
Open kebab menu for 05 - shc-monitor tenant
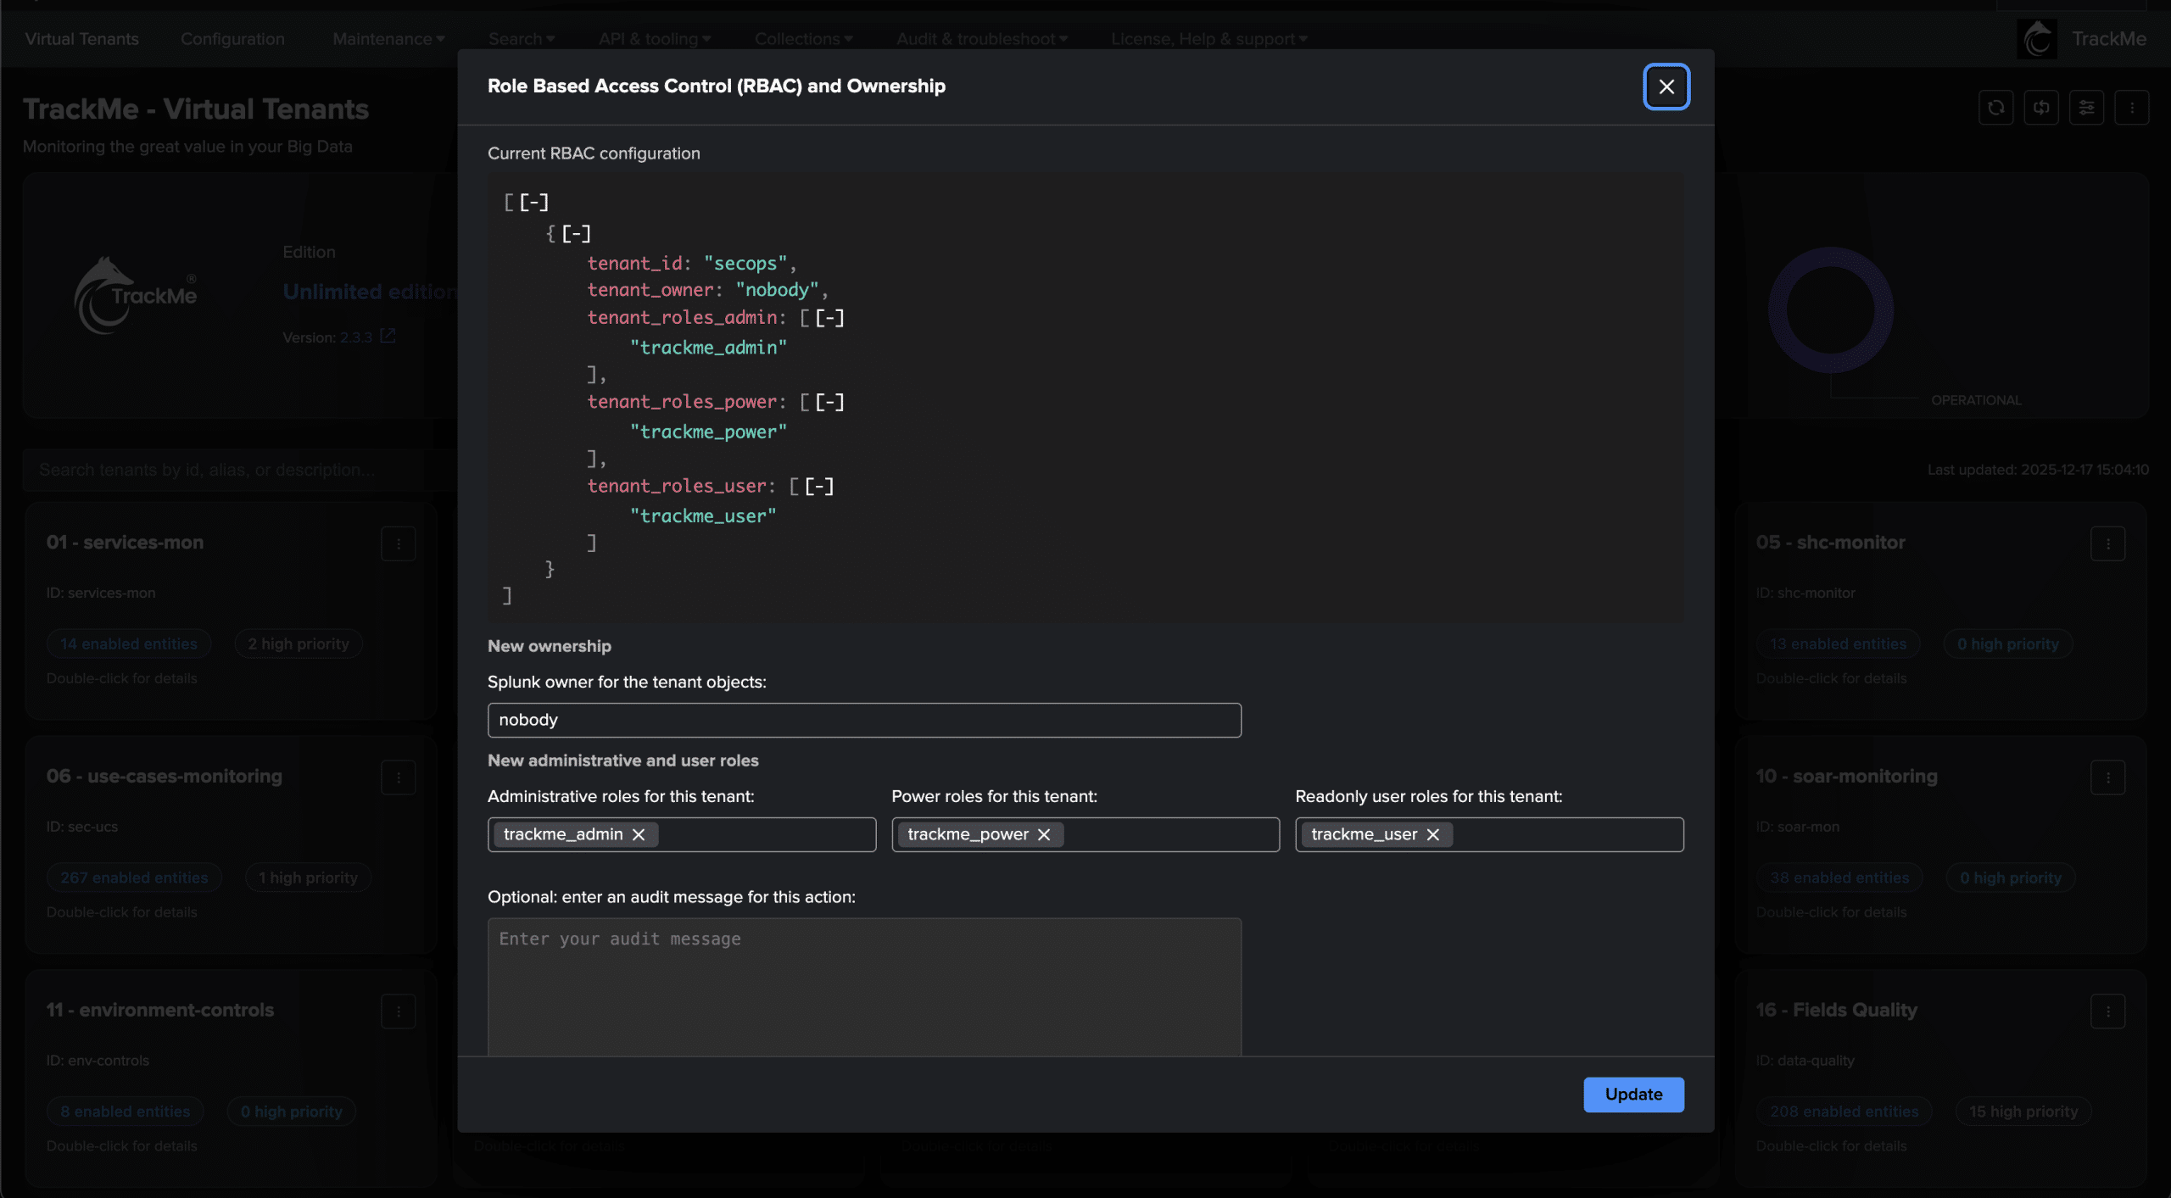2107,543
